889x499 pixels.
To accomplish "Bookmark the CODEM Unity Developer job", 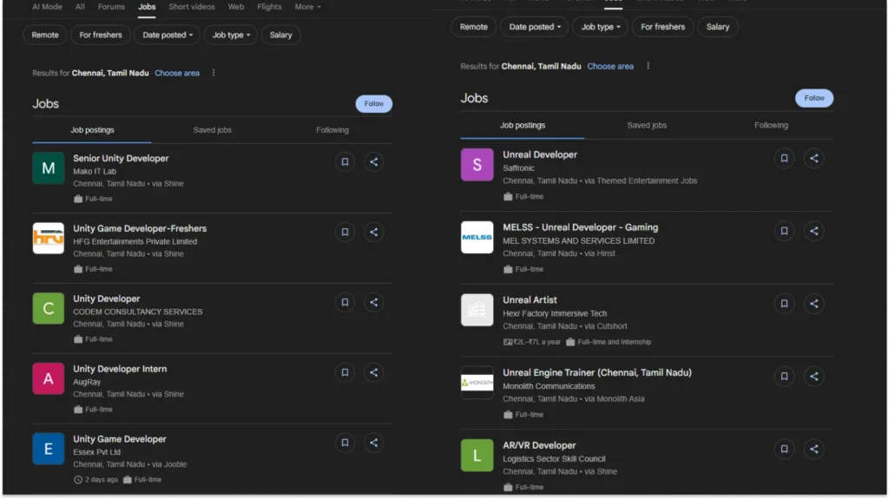I will tap(345, 302).
